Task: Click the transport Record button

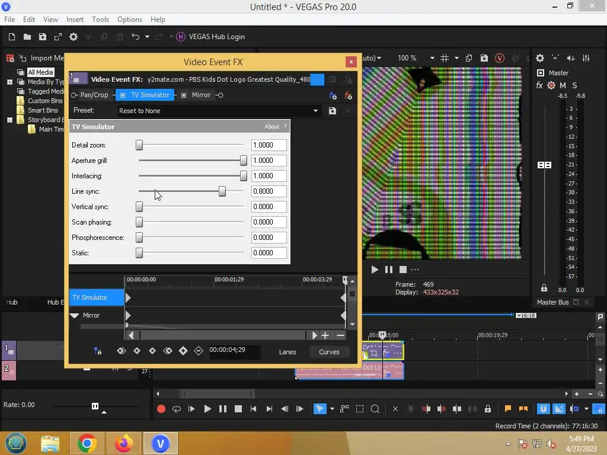Action: (161, 409)
